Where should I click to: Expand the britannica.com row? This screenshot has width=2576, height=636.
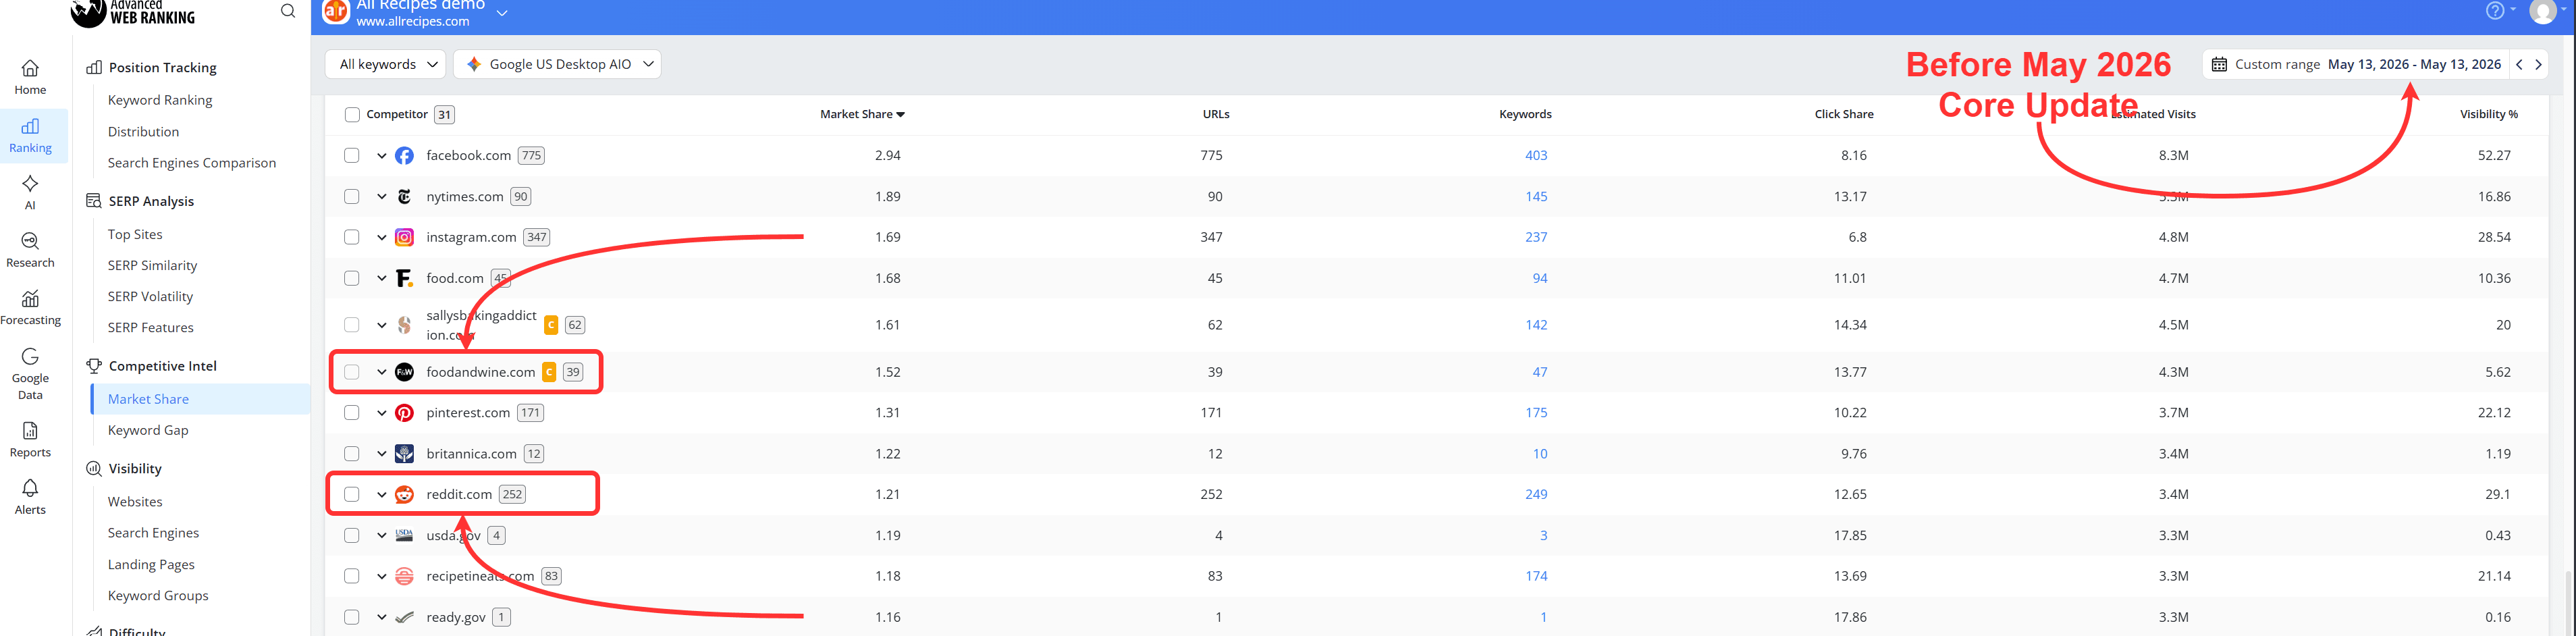381,454
